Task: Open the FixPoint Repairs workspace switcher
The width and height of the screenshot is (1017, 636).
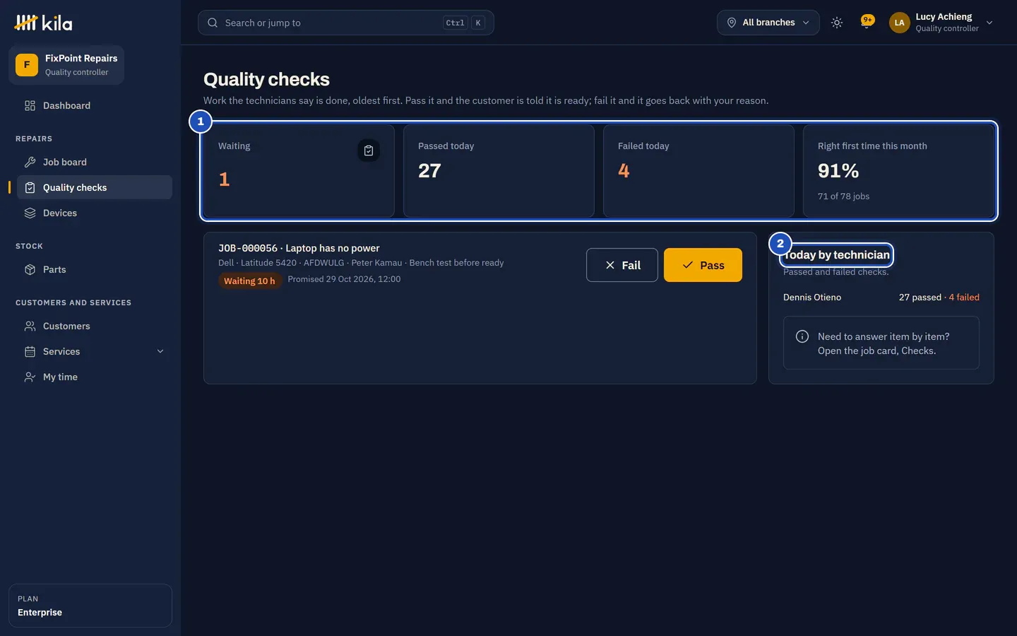Action: (x=66, y=65)
